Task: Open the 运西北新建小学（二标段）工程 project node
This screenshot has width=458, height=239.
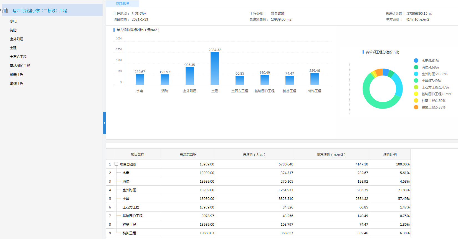Action: pos(40,11)
